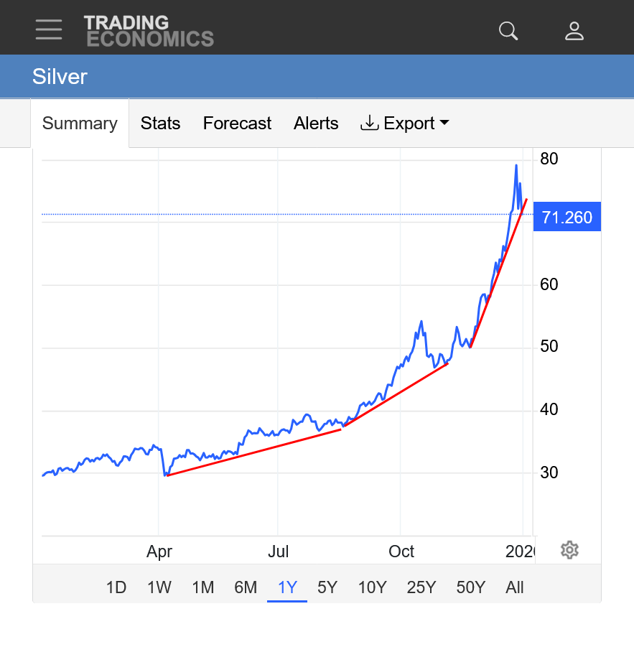Expand the Export dropdown

405,124
